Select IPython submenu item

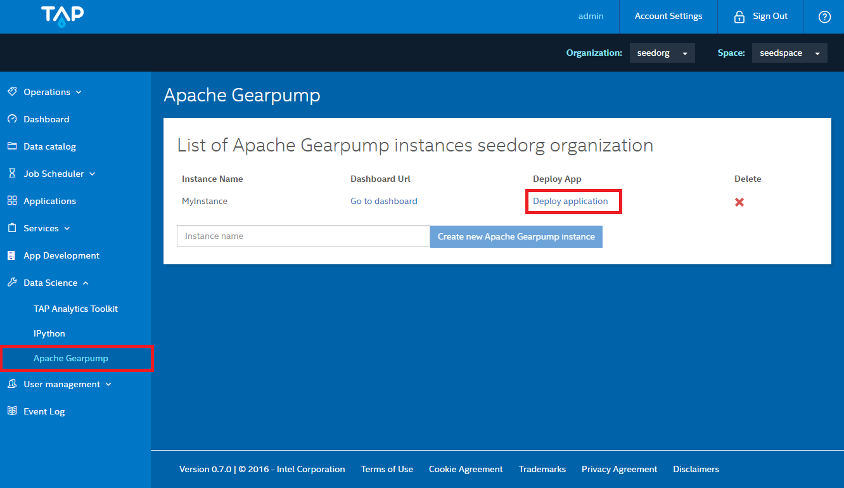click(49, 333)
